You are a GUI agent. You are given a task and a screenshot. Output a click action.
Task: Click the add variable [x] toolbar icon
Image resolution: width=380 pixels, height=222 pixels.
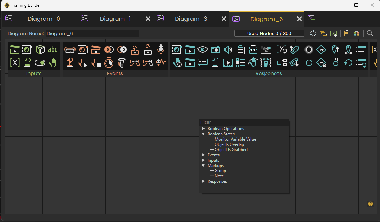point(334,33)
